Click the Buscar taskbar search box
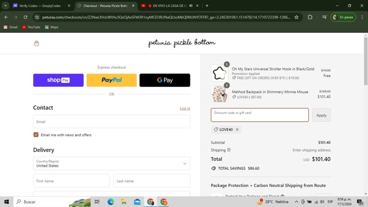The height and width of the screenshot is (207, 368). pyautogui.click(x=52, y=202)
